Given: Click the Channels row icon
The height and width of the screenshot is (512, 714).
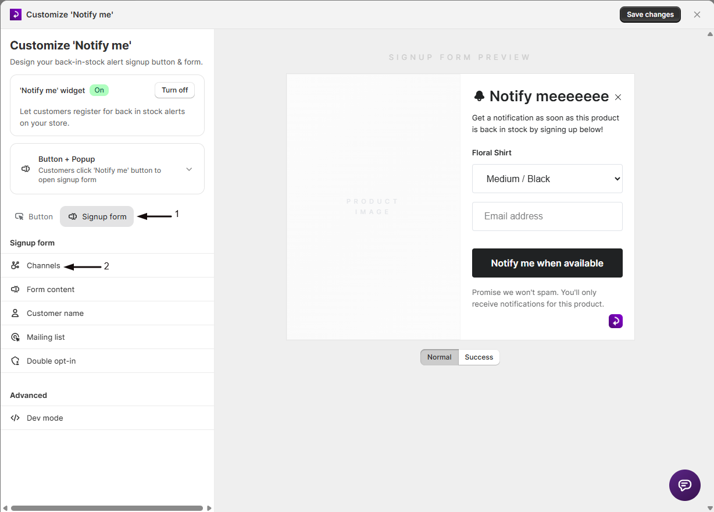Looking at the screenshot, I should coord(15,265).
